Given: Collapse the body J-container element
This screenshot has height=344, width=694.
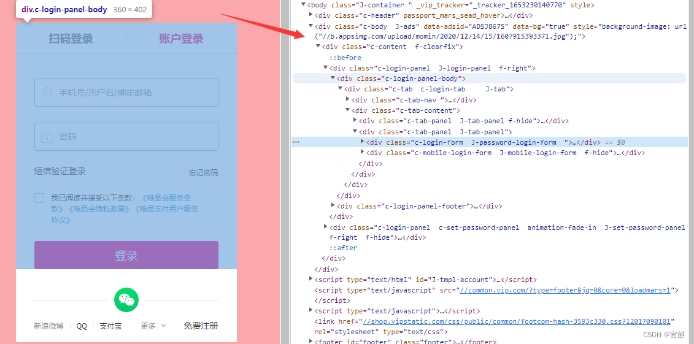Looking at the screenshot, I should point(303,5).
